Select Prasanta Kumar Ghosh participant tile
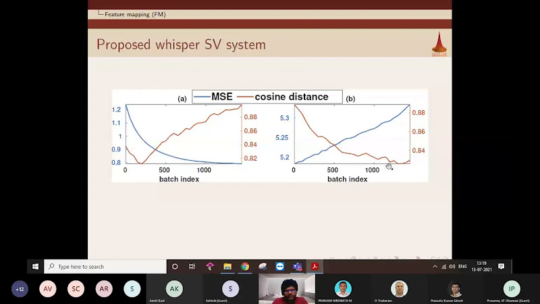The width and height of the screenshot is (540, 304). [455, 289]
